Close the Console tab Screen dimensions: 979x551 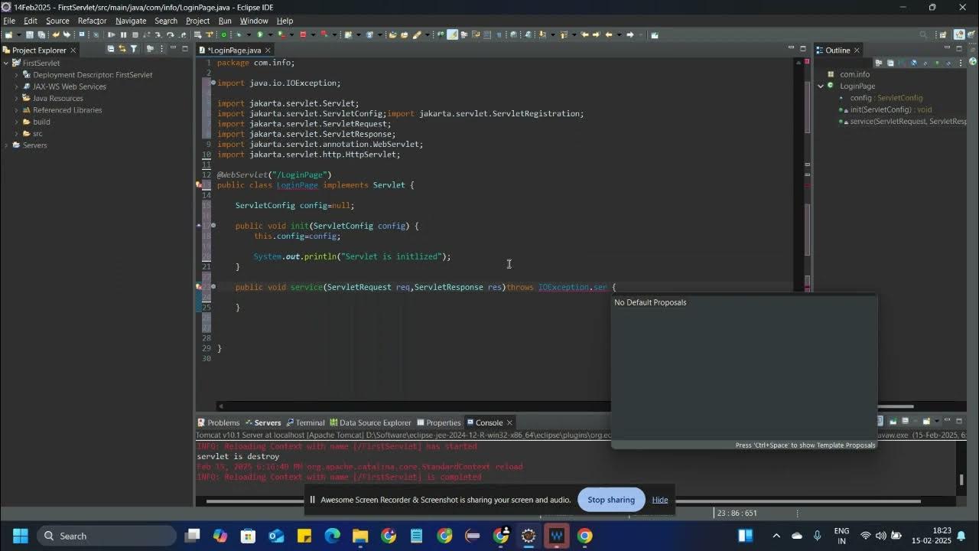(509, 422)
